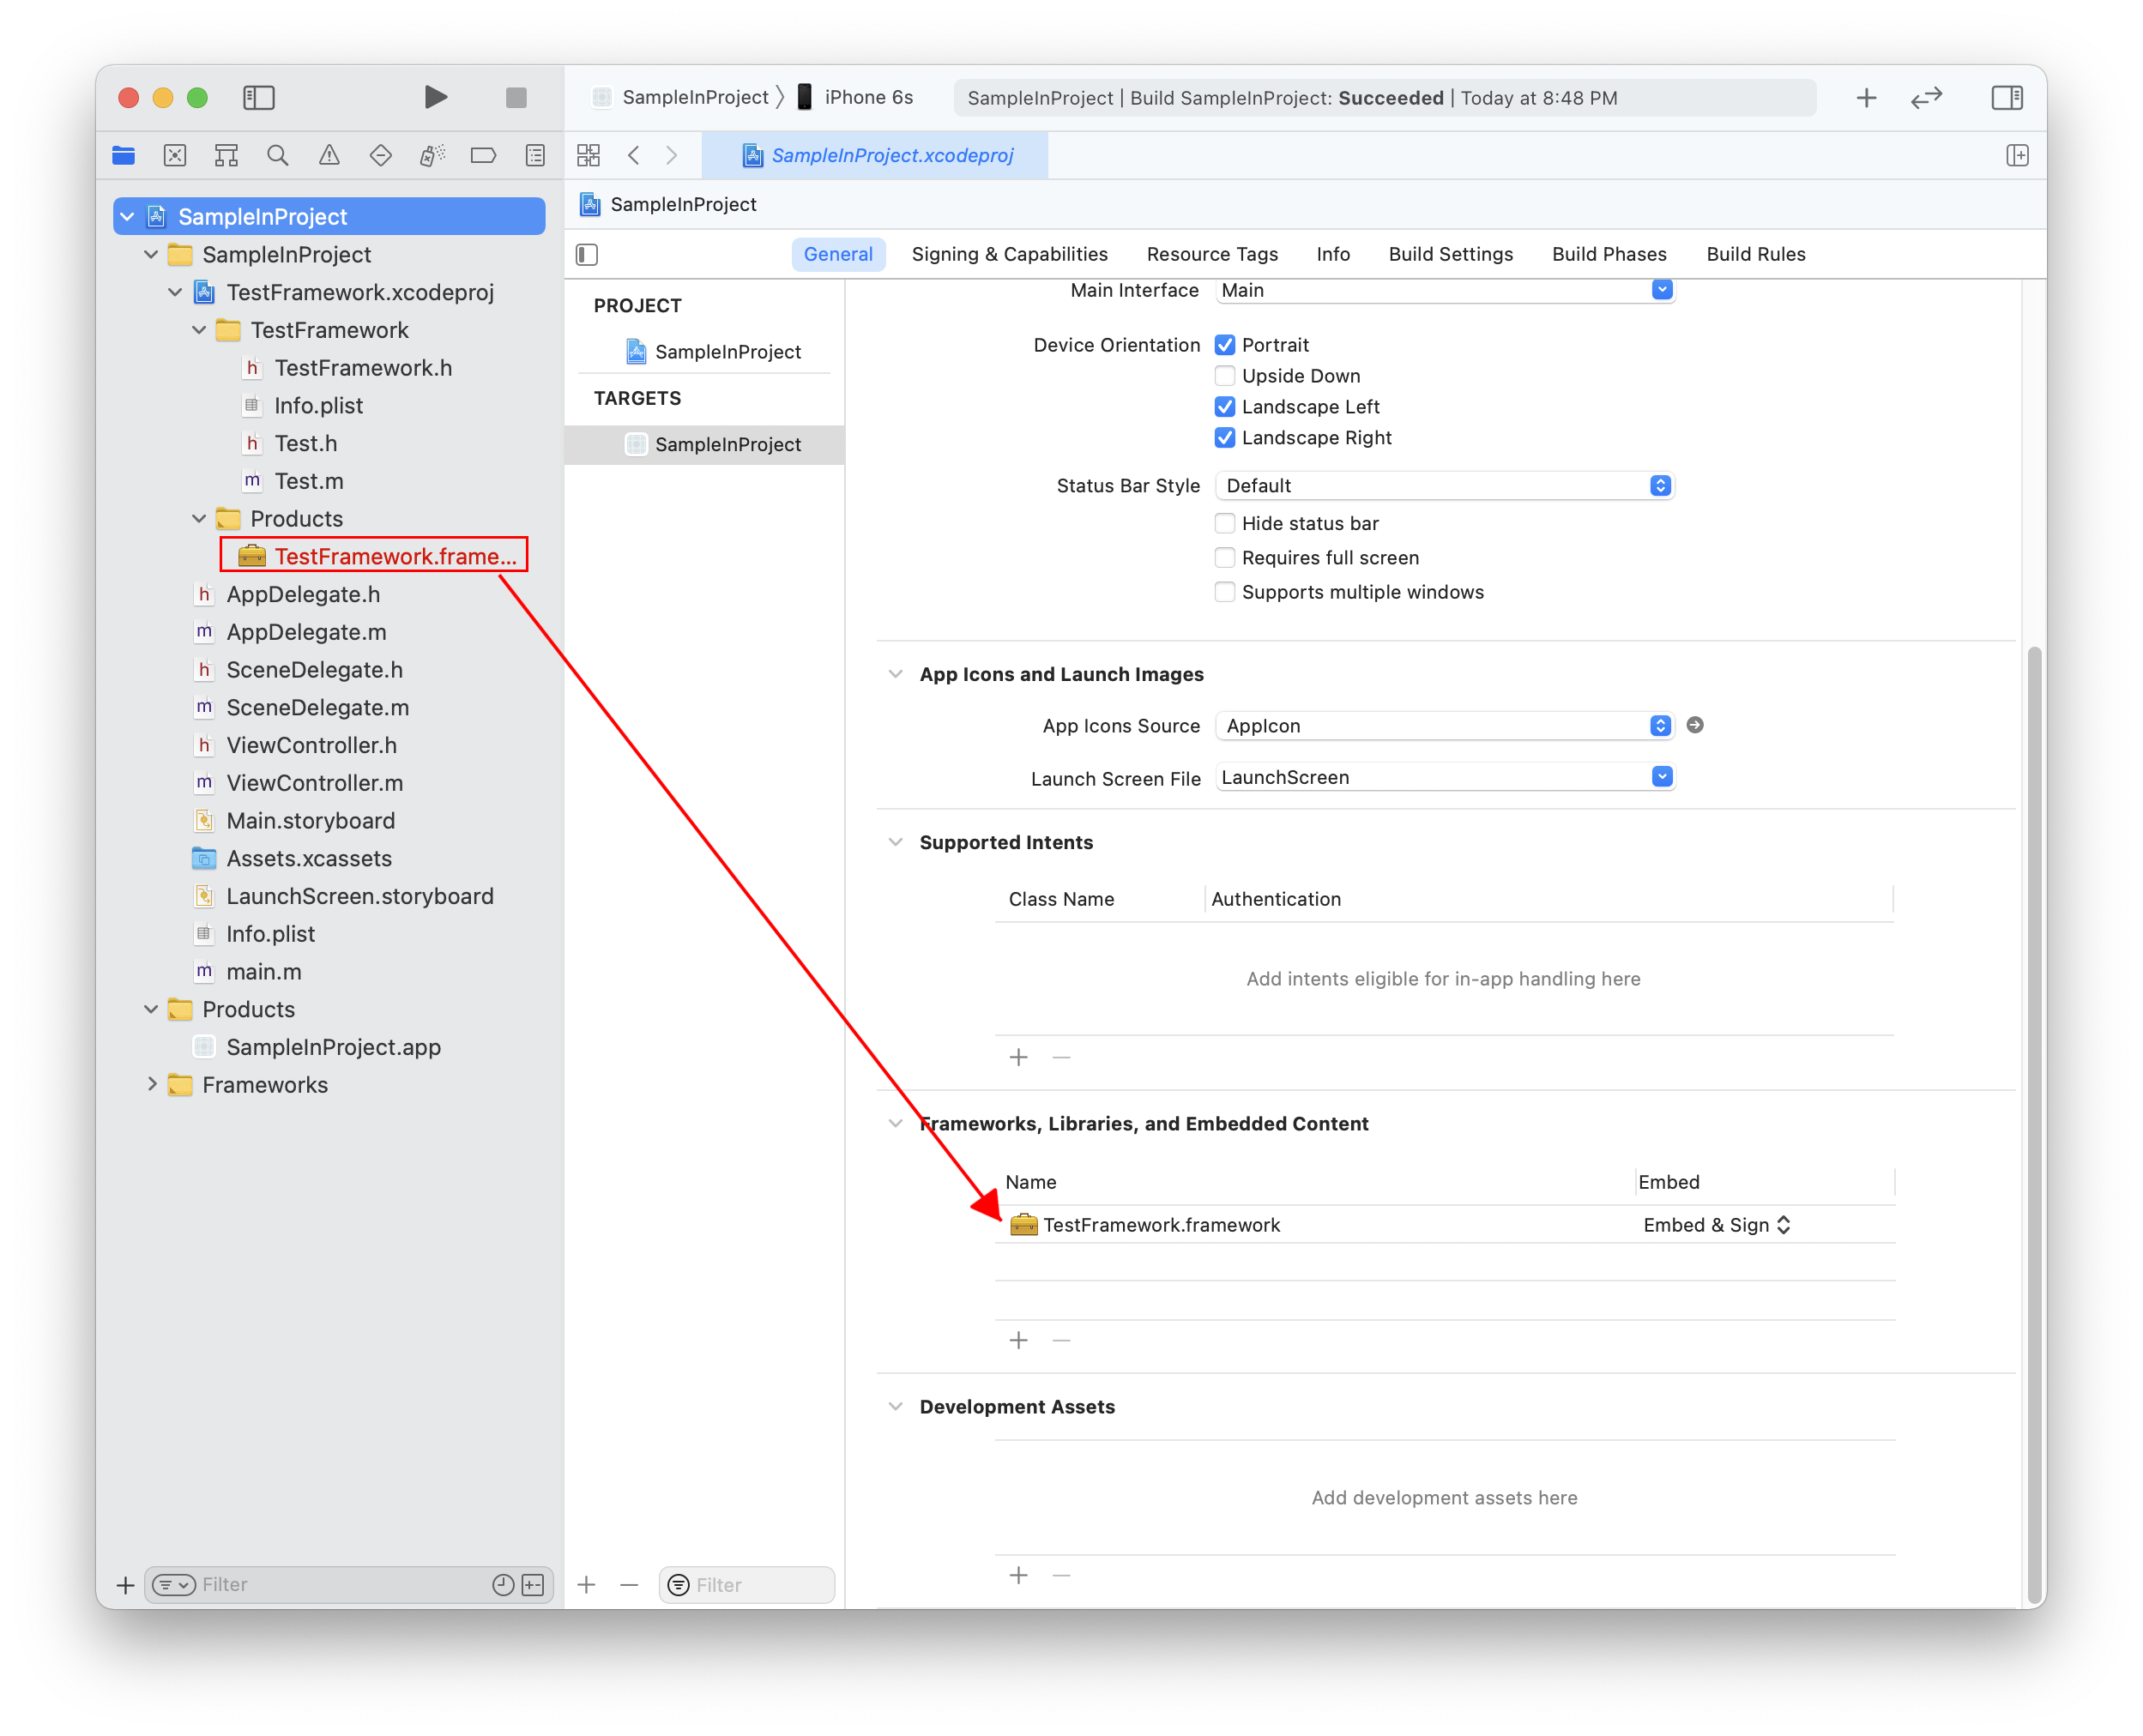The width and height of the screenshot is (2143, 1736).
Task: Uncheck the Landscape Left orientation
Action: [1224, 407]
